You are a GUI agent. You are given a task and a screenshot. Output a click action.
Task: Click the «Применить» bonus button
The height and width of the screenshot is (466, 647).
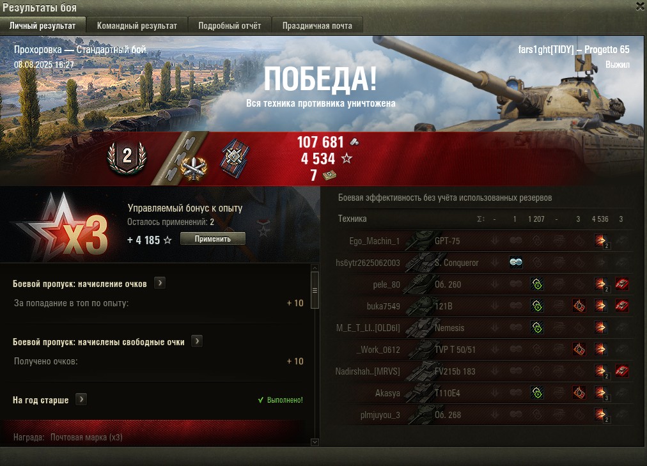coord(212,238)
